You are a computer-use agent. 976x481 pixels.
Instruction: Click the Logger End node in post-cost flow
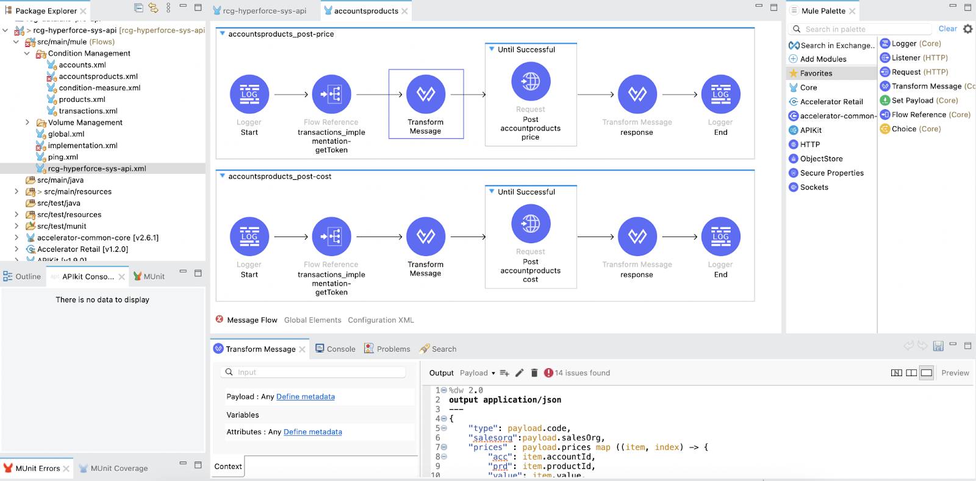point(720,237)
